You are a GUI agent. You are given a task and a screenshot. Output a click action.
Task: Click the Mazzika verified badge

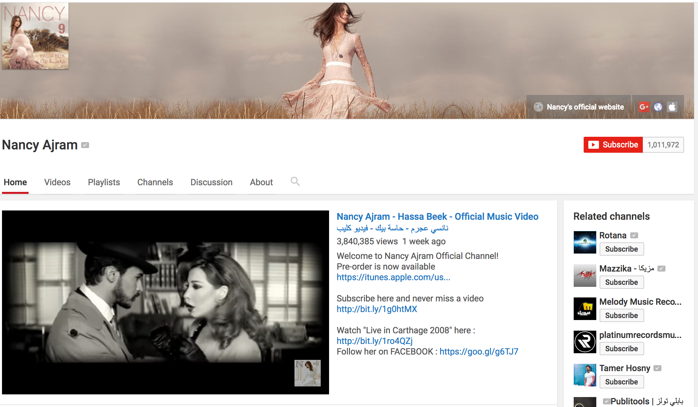pyautogui.click(x=661, y=269)
